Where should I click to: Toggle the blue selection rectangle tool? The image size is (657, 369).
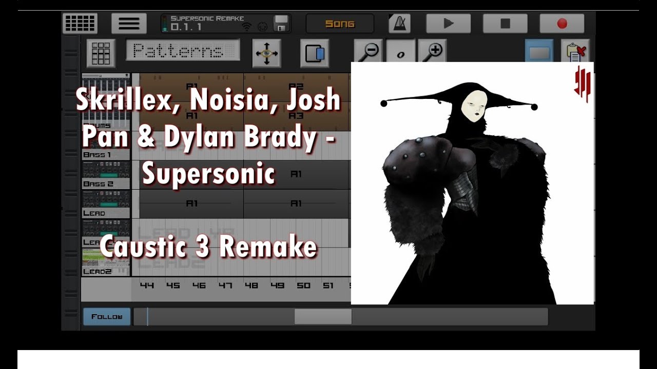539,51
